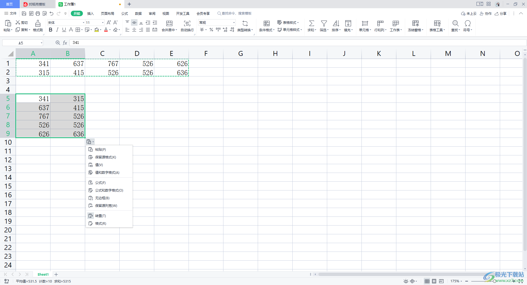Click the borders icon in the font group
Image resolution: width=527 pixels, height=285 pixels.
click(78, 30)
